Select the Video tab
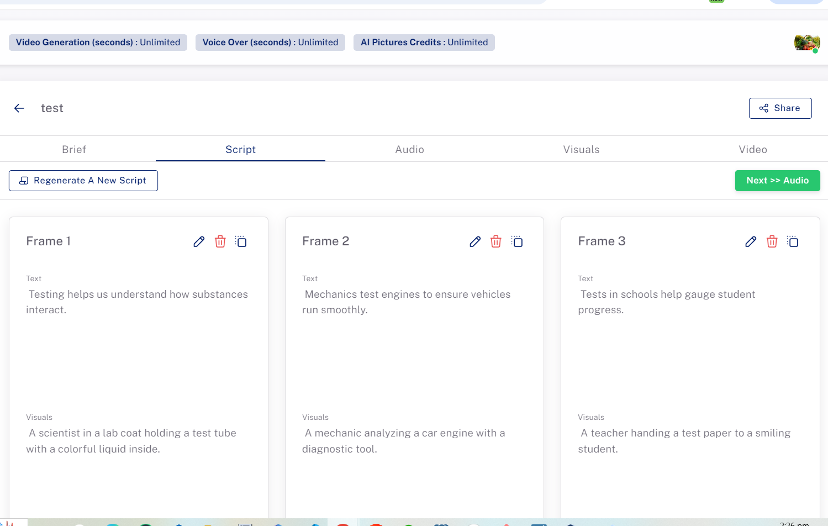Image resolution: width=828 pixels, height=526 pixels. [752, 149]
